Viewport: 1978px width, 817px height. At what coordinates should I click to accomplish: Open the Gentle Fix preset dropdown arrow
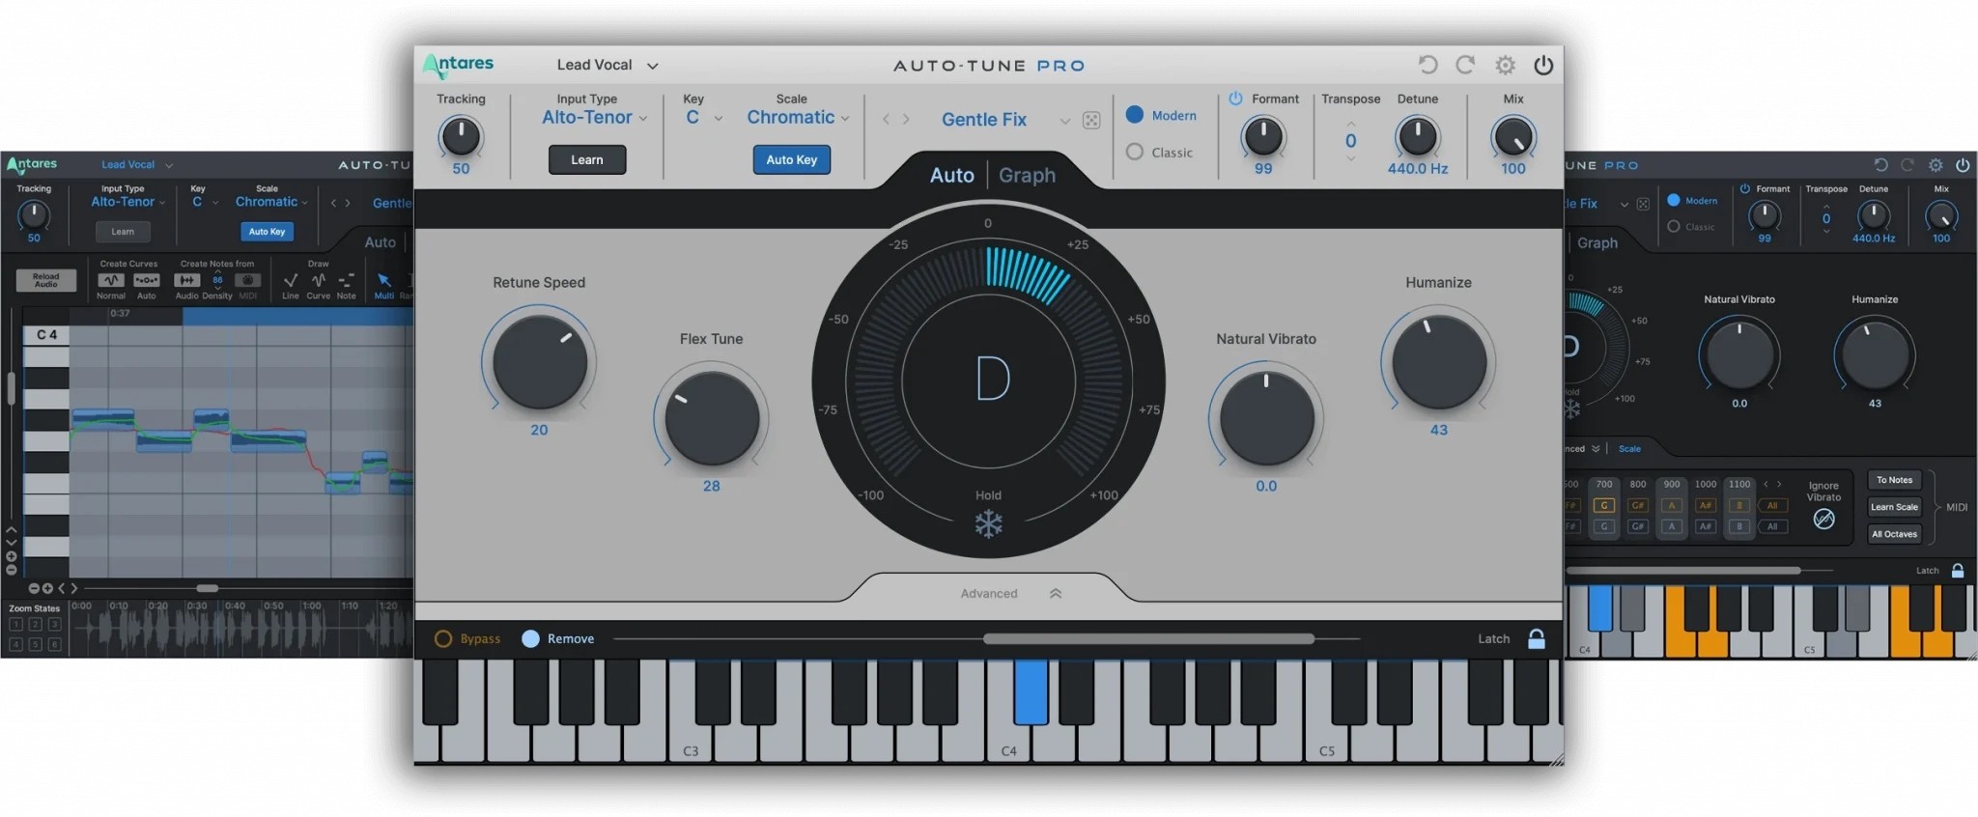pyautogui.click(x=1064, y=121)
